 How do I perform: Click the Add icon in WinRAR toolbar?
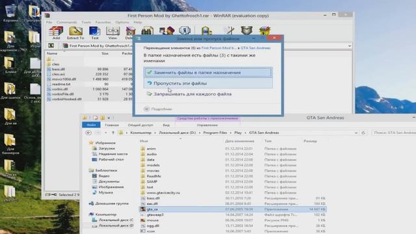(56, 33)
